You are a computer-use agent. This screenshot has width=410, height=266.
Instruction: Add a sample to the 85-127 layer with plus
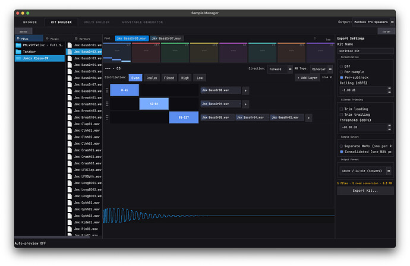click(x=308, y=118)
